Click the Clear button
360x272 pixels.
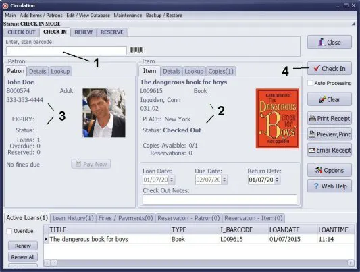tap(330, 99)
